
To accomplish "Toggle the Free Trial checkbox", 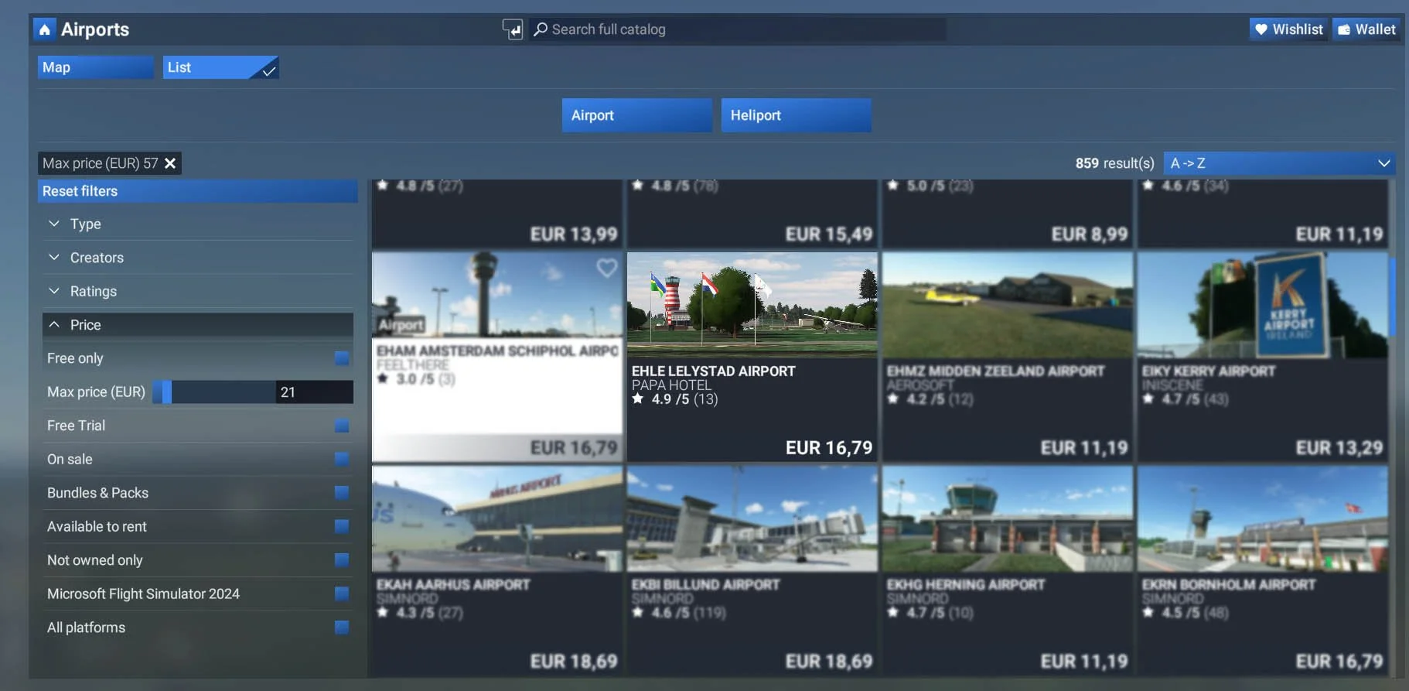I will (341, 426).
